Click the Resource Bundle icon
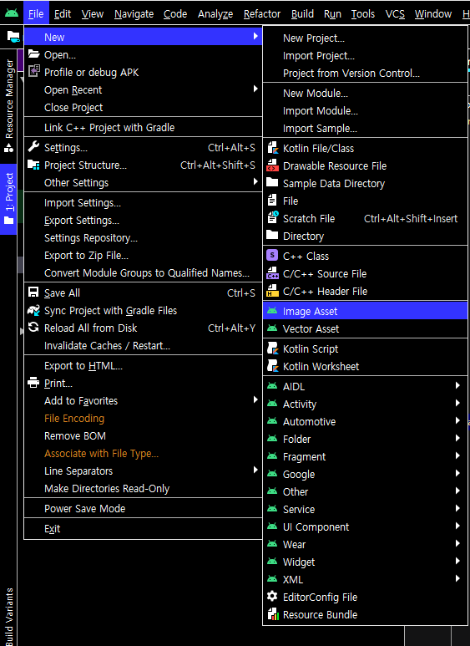This screenshot has width=470, height=646. click(273, 614)
